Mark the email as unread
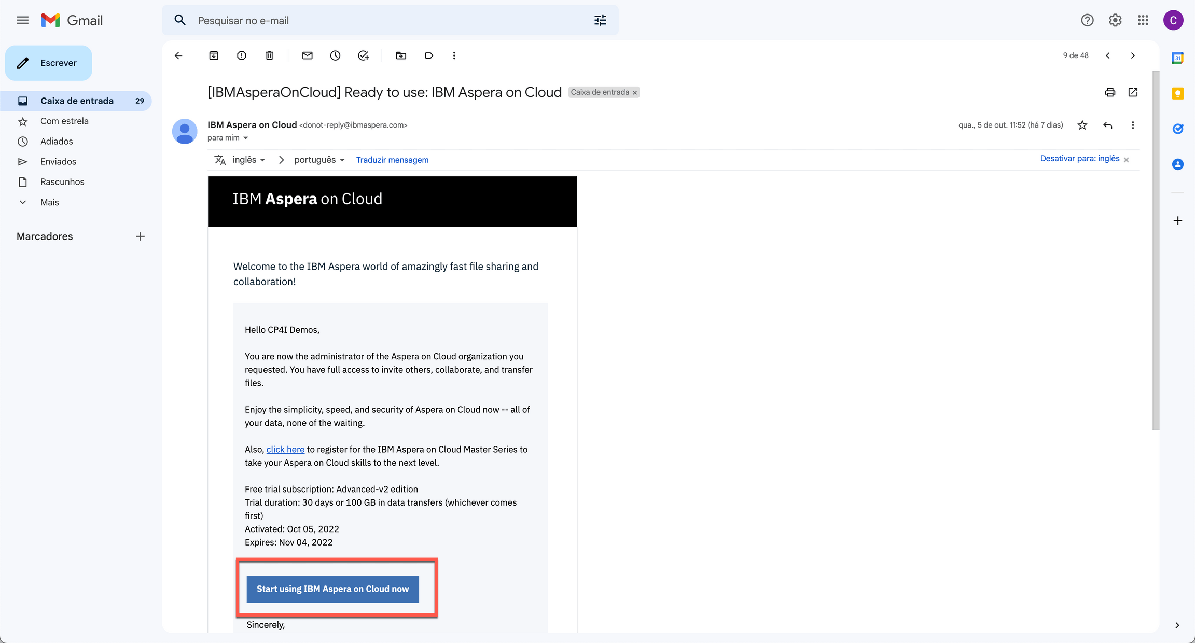Image resolution: width=1195 pixels, height=643 pixels. (x=307, y=55)
